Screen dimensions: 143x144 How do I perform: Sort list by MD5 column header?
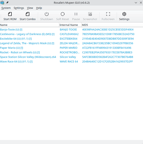(x=112, y=25)
